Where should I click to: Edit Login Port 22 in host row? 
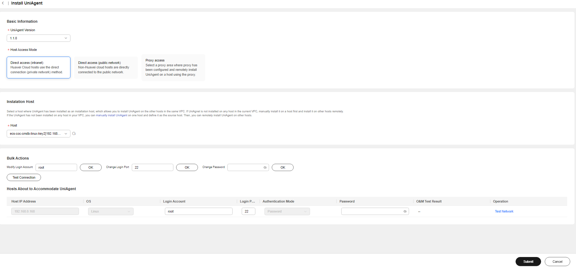coord(248,211)
